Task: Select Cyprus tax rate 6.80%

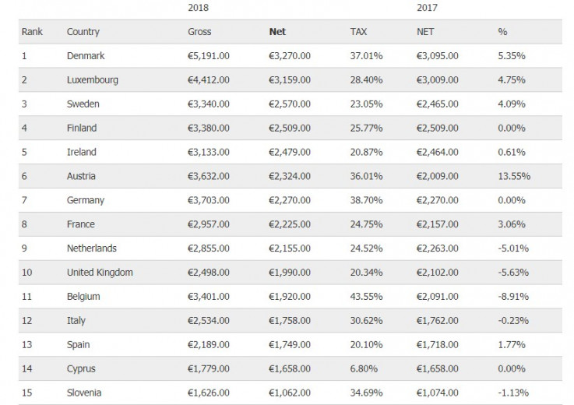Action: [x=362, y=369]
